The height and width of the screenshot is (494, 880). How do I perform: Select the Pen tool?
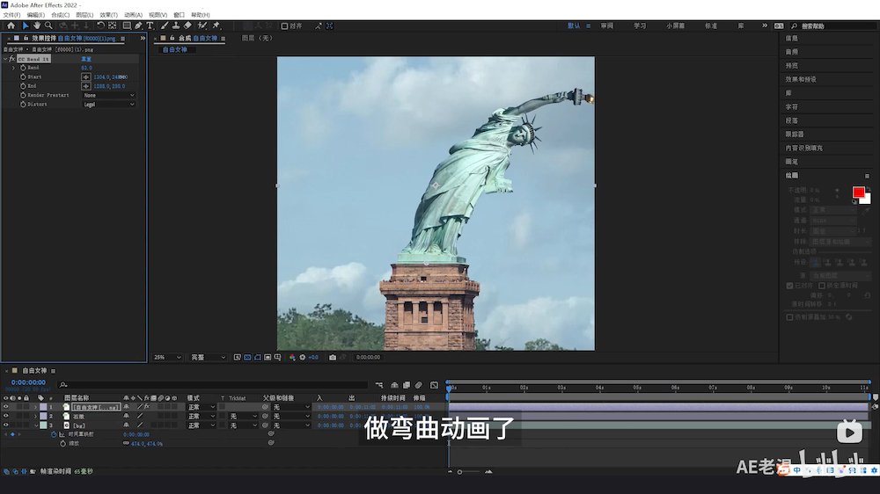coord(139,25)
